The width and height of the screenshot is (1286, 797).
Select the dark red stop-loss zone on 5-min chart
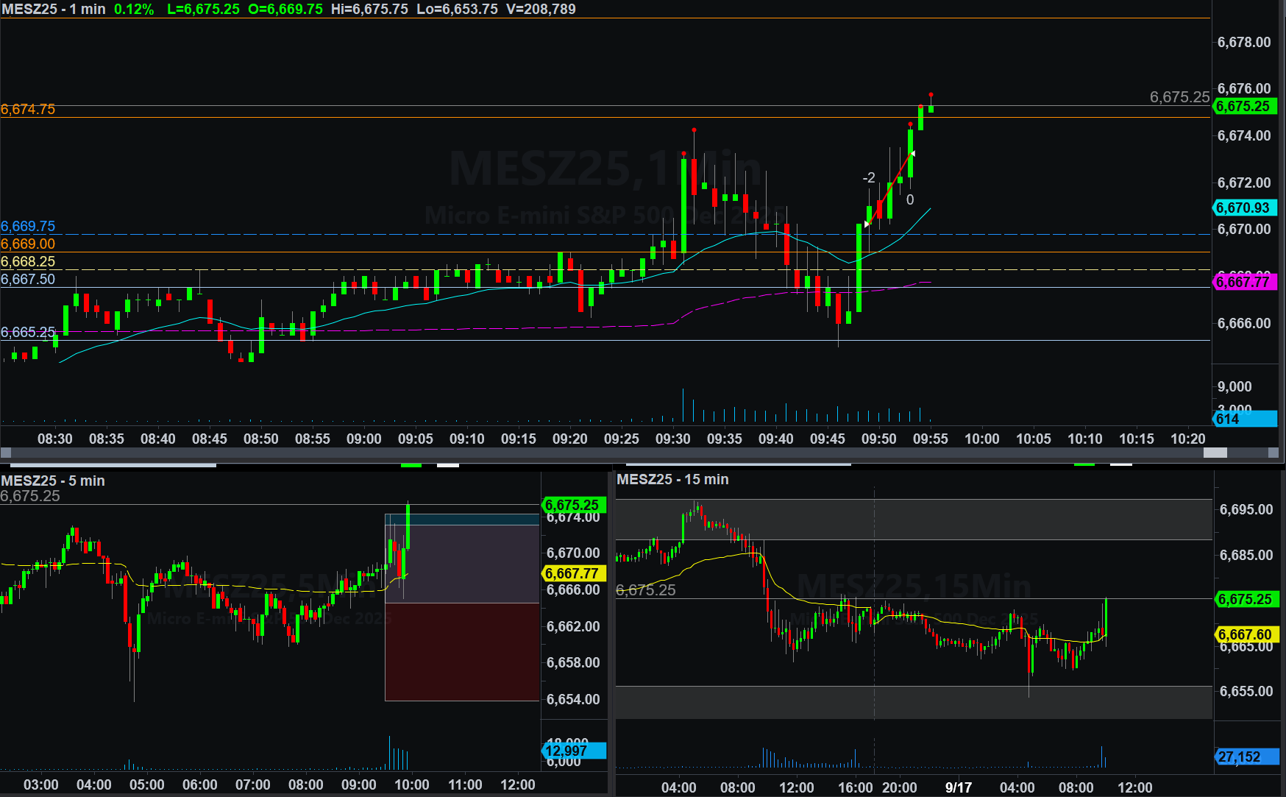[x=462, y=651]
